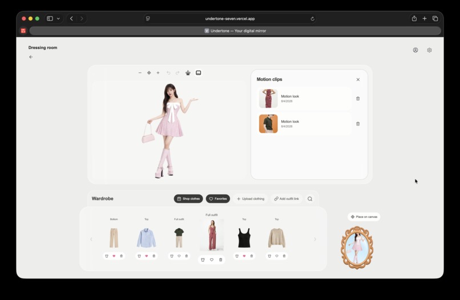The height and width of the screenshot is (300, 460).
Task: Delete the beige sweater
Action: click(x=284, y=256)
